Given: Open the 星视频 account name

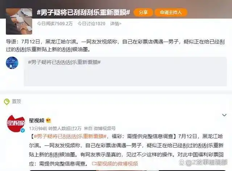Looking at the screenshot, I should (37, 121).
